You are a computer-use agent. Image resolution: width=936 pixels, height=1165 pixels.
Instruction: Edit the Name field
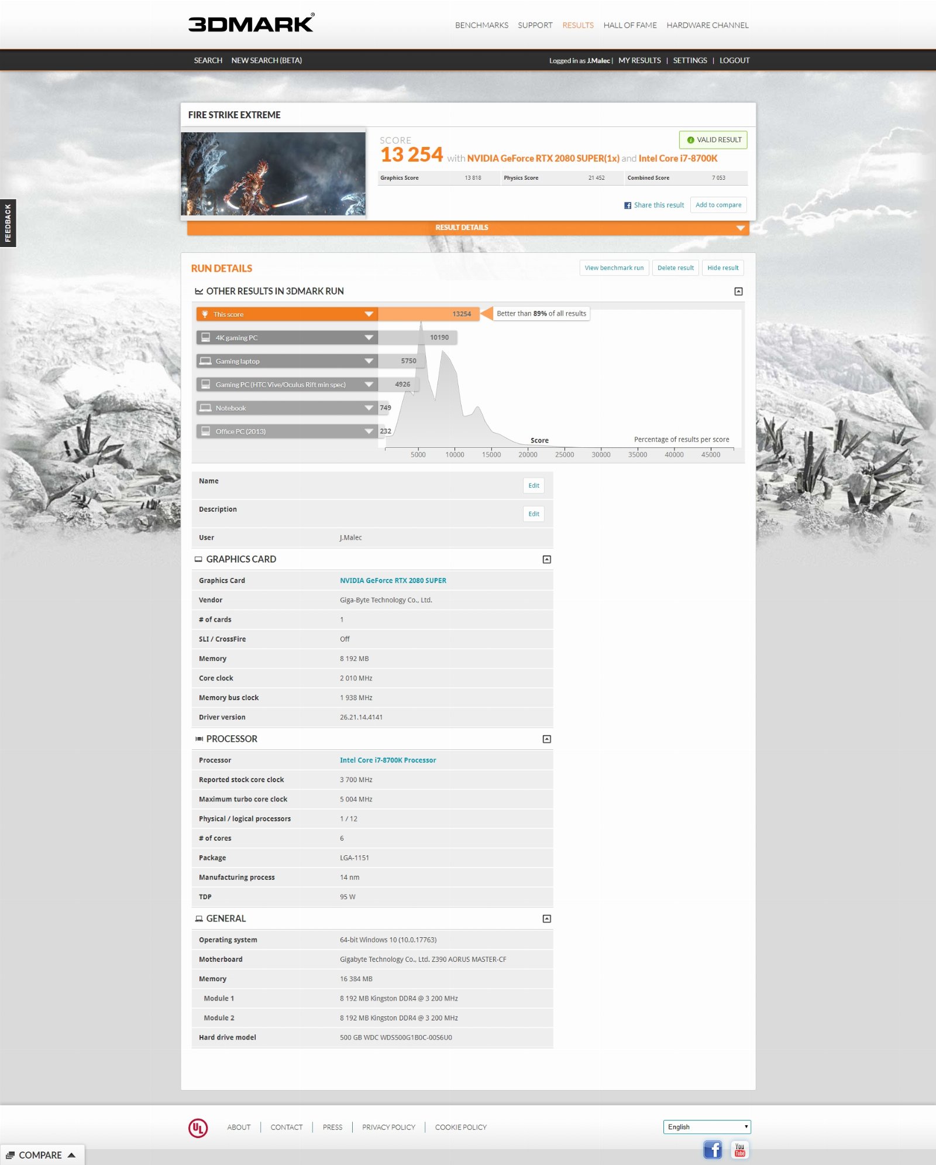pos(534,485)
